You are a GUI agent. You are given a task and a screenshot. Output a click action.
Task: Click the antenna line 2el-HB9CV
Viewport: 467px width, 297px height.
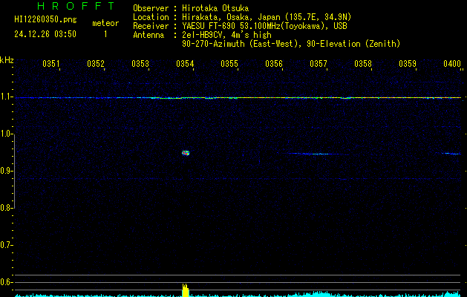pos(226,35)
